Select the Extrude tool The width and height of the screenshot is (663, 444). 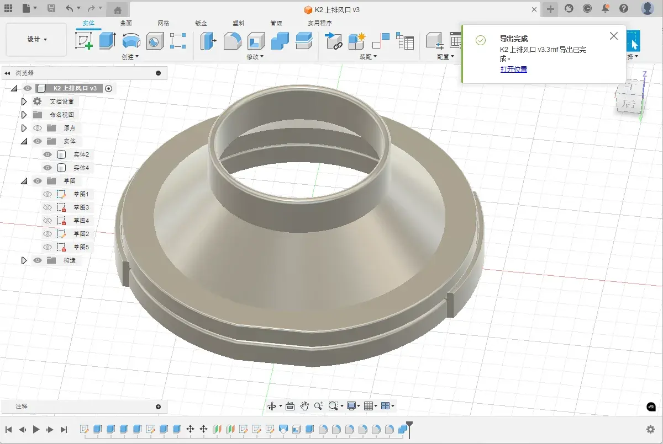[107, 41]
